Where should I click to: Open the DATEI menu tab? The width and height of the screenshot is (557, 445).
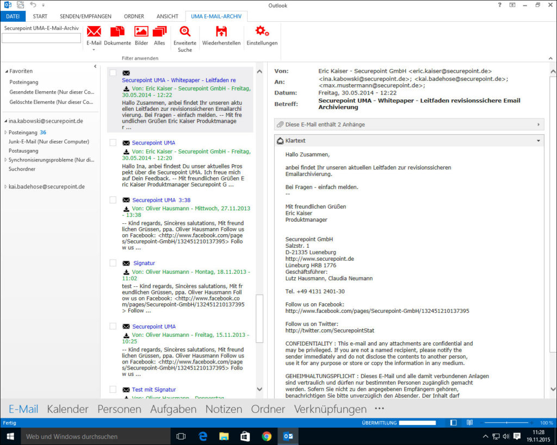click(x=13, y=16)
